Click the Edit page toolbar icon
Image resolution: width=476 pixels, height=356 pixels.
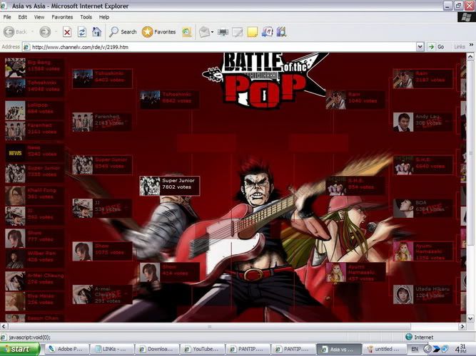[x=238, y=32]
